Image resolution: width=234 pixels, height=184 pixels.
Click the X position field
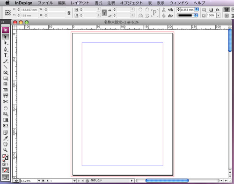[x=29, y=10]
